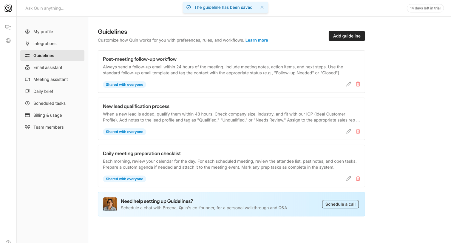This screenshot has width=451, height=243.
Task: Click the trash icon for Daily meeting preparation checklist
Action: click(358, 179)
